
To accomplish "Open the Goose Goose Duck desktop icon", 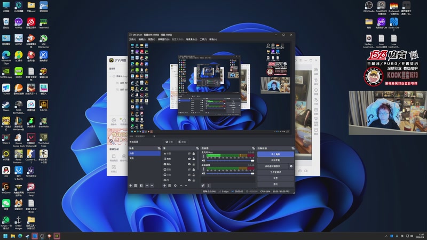I will 19,140.
